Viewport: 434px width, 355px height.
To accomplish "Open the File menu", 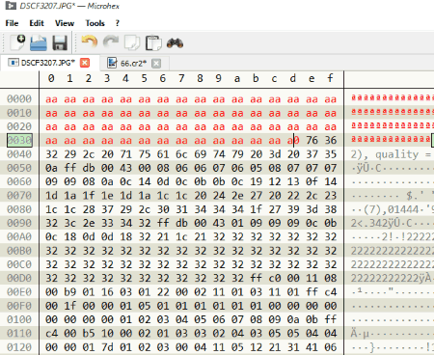I will click(x=12, y=23).
